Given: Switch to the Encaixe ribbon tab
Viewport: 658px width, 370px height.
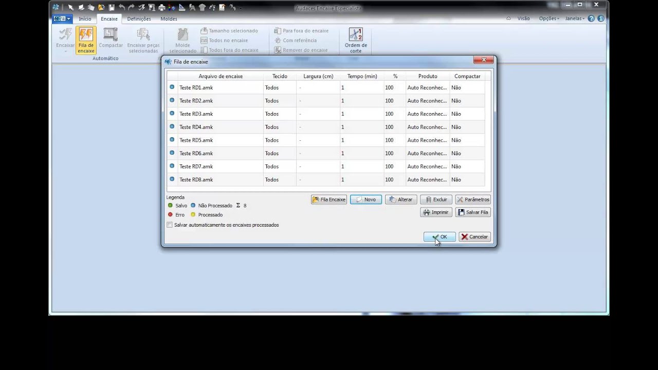Looking at the screenshot, I should 109,19.
